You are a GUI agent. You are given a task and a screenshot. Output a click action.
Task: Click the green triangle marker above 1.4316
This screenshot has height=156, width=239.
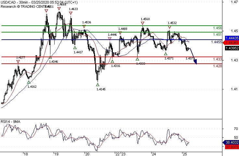112,61
